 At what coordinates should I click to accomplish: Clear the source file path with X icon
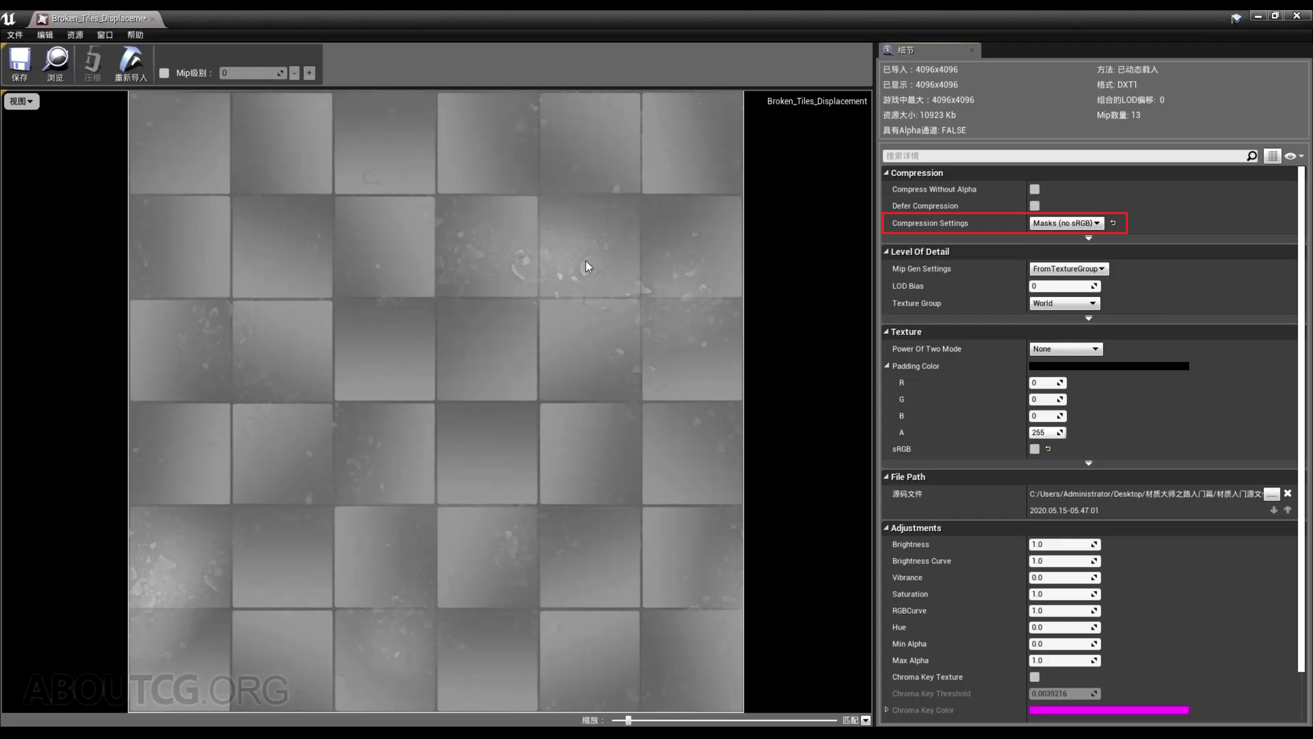coord(1288,494)
